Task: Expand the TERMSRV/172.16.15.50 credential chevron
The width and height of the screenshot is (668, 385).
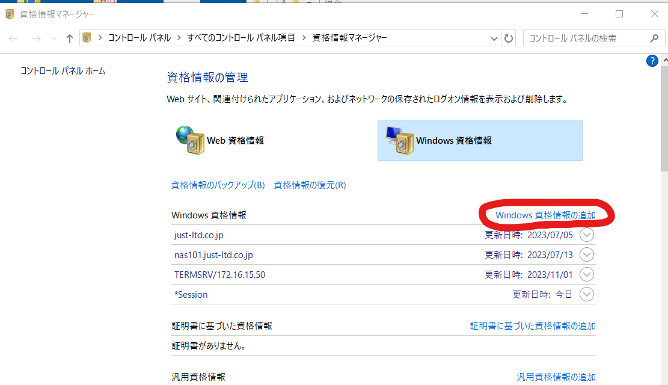Action: [587, 274]
